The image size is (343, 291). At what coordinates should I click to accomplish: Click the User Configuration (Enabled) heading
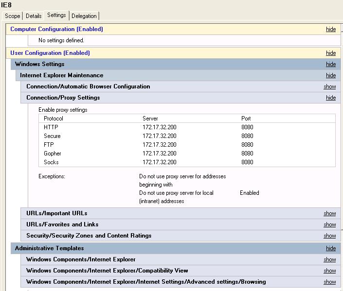pos(50,53)
